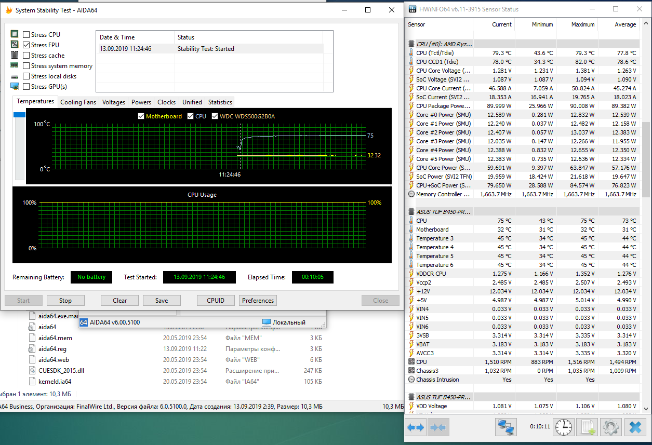Show the Statistics tab

point(220,102)
